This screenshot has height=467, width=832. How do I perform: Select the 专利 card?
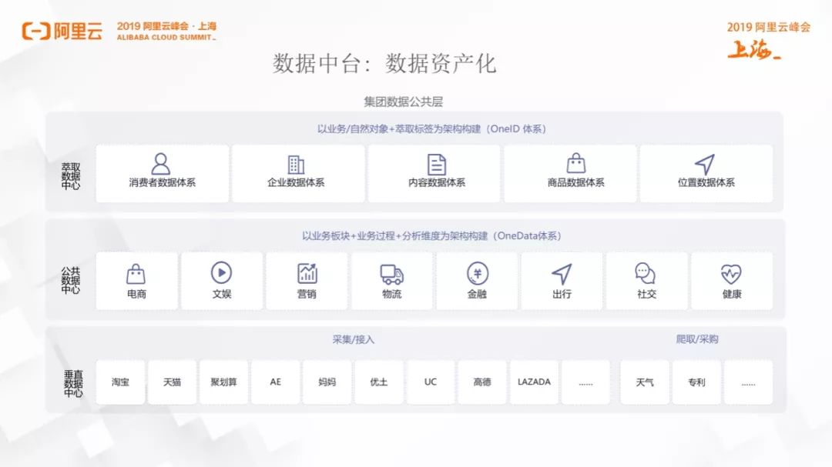coord(696,382)
